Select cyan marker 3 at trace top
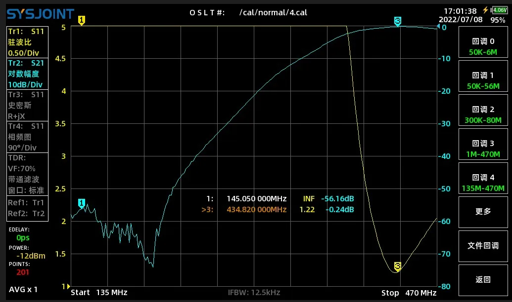Viewport: 512px width, 302px height. 397,22
